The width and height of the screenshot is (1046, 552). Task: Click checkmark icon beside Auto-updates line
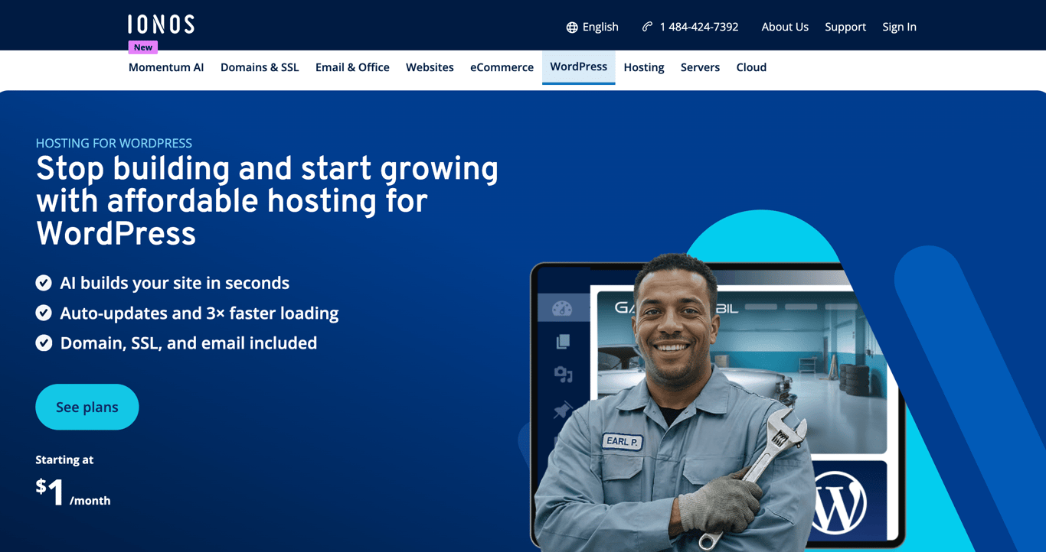(44, 313)
